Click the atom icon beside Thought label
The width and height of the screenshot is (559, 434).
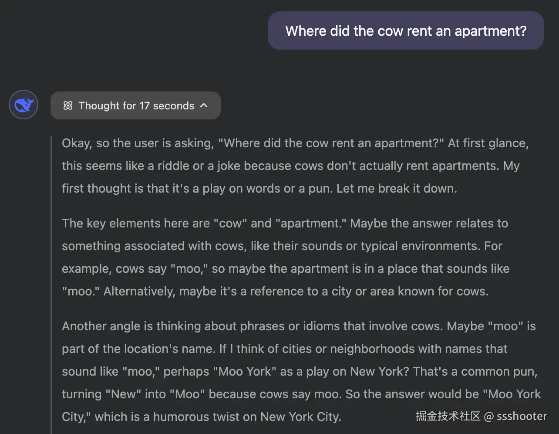coord(68,105)
